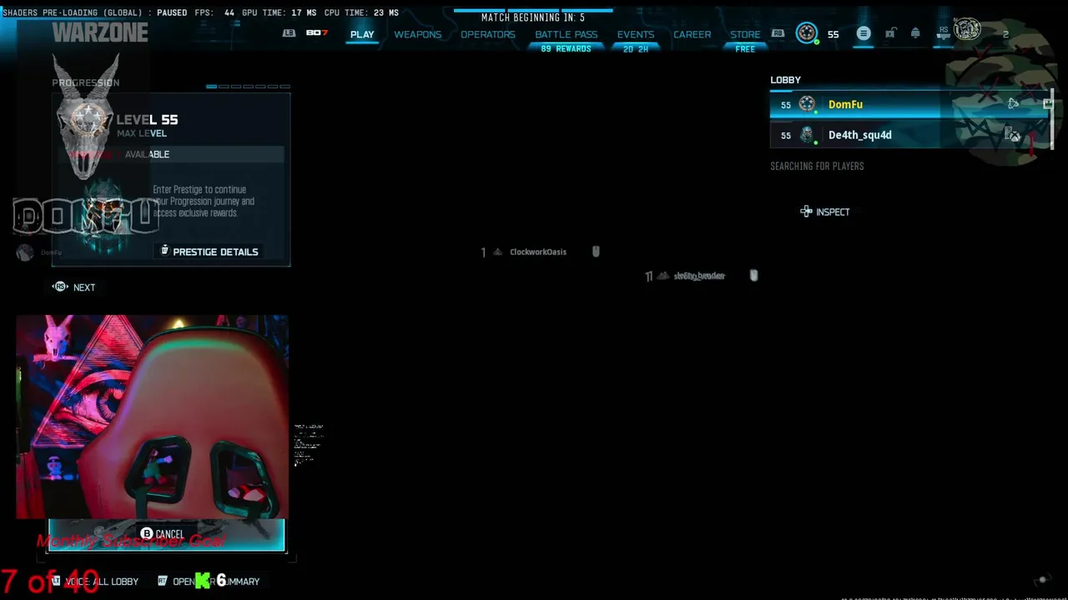This screenshot has width=1068, height=600.
Task: Switch to the OPERATORS tab
Action: tap(488, 34)
